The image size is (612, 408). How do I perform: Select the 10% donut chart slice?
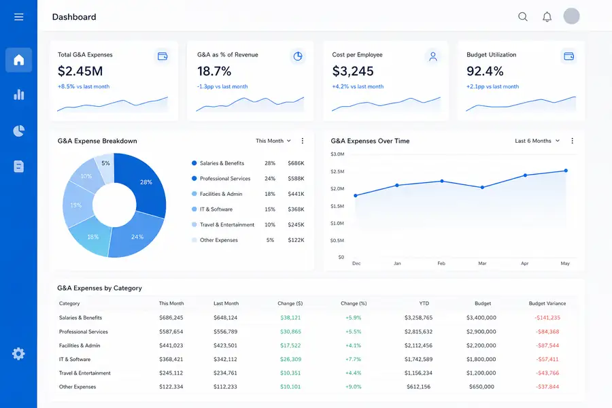[x=86, y=176]
